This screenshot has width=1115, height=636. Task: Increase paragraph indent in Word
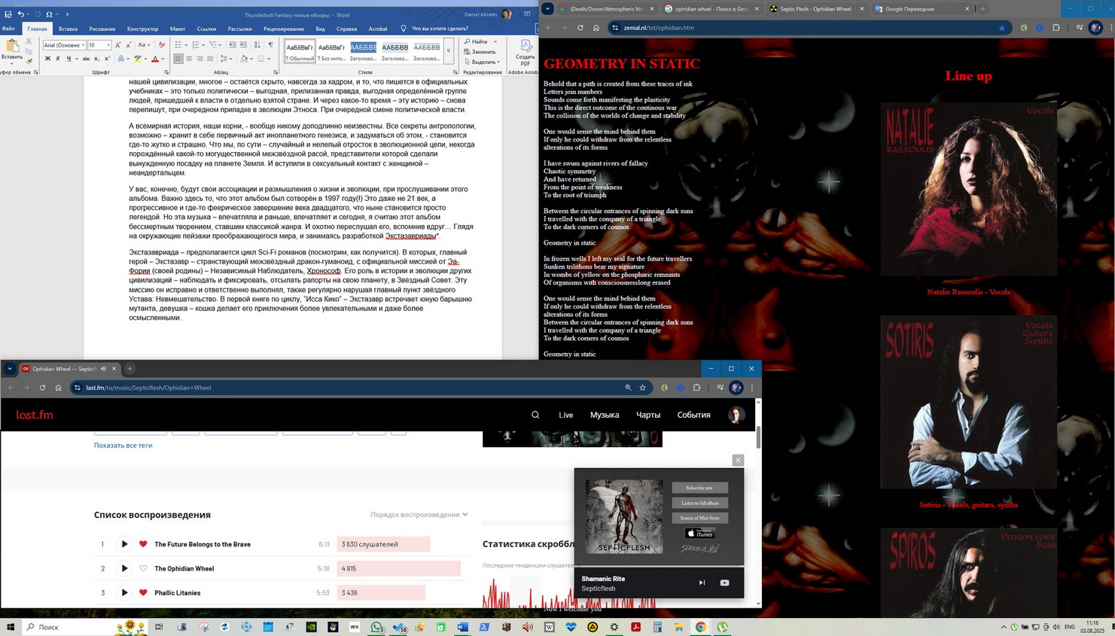coord(243,45)
